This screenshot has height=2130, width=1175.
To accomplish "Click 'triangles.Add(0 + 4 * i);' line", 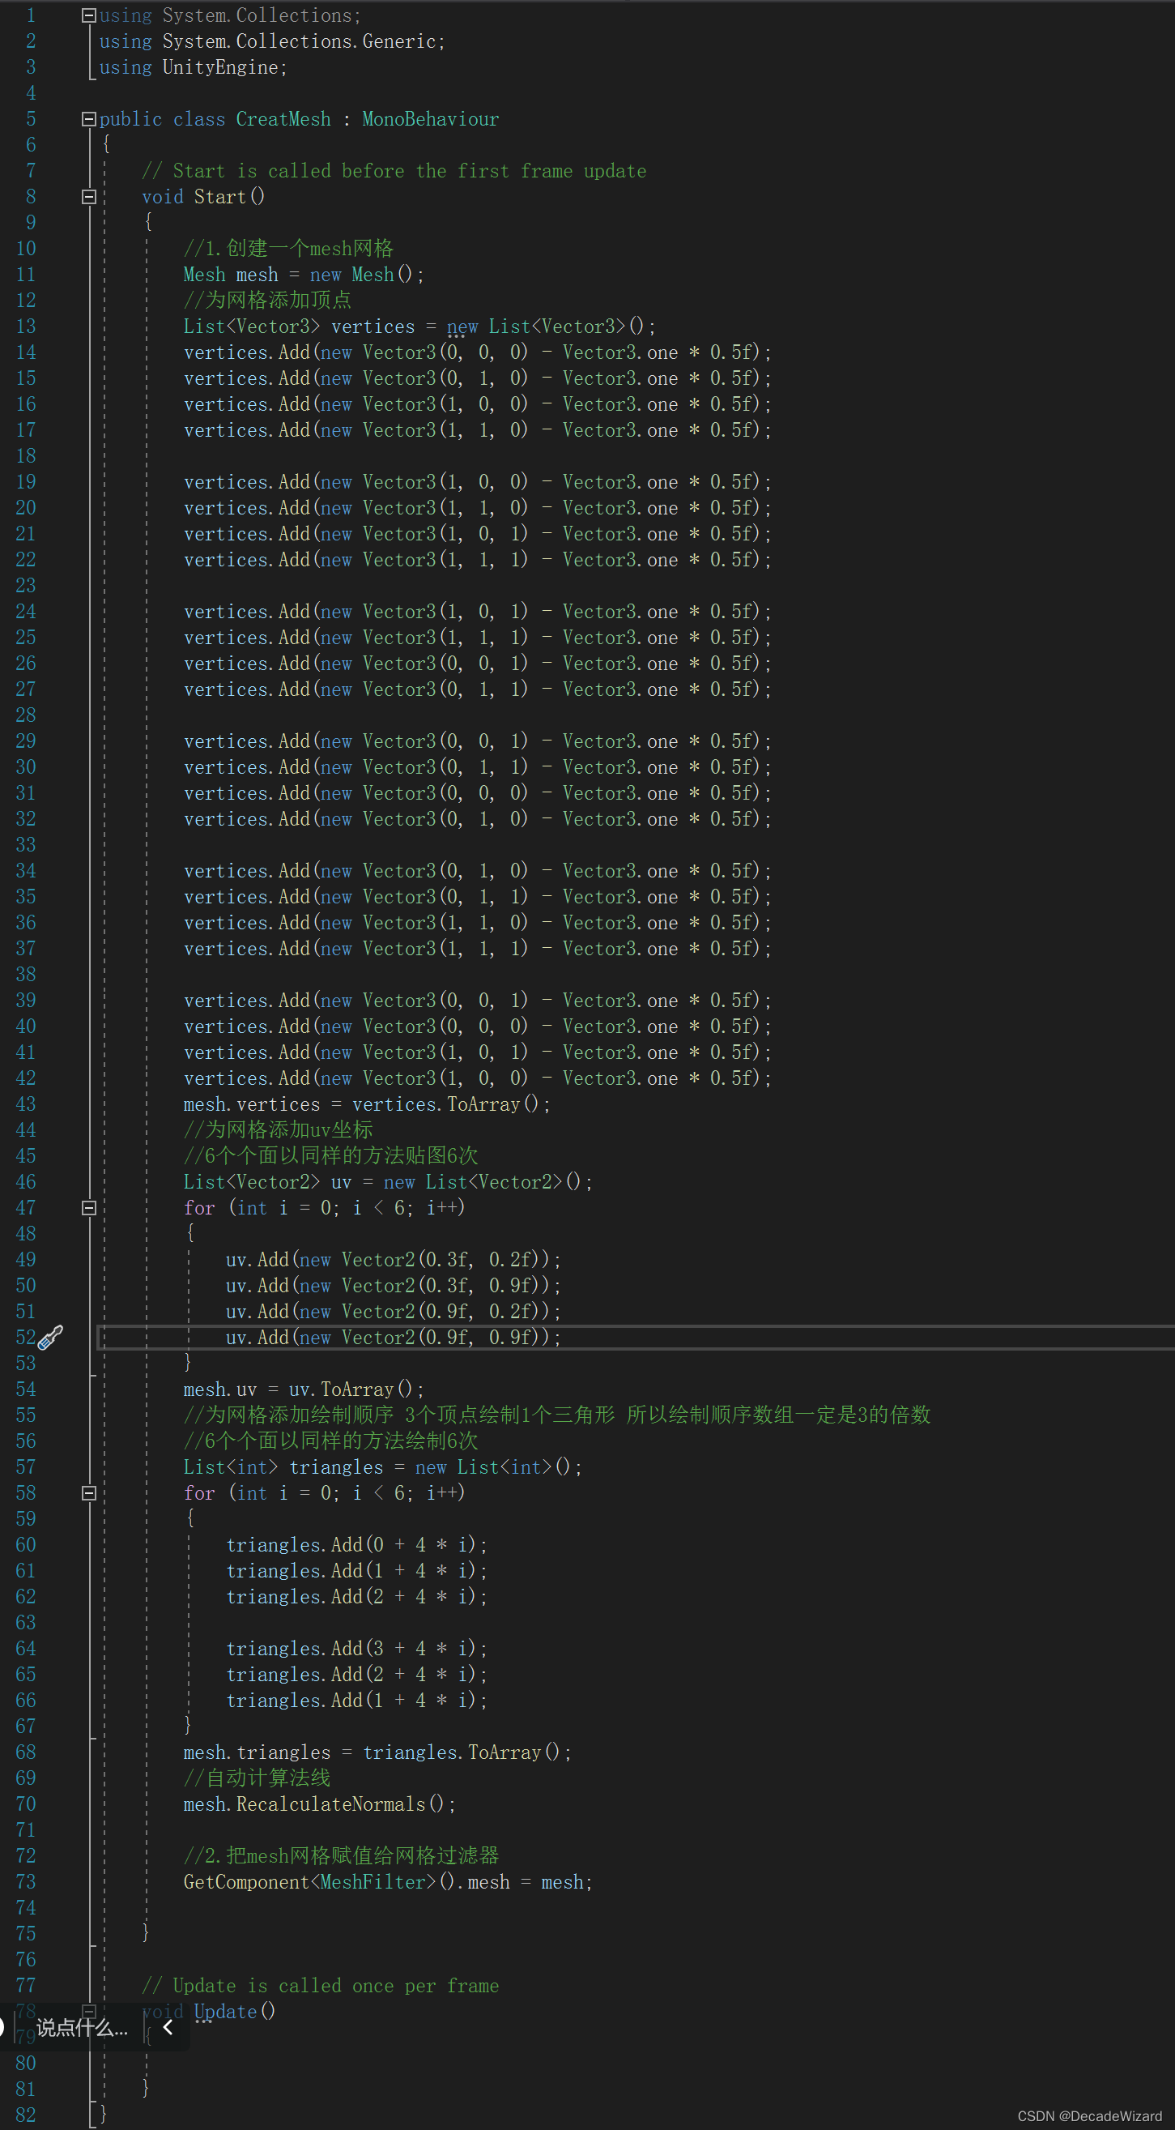I will point(356,1544).
